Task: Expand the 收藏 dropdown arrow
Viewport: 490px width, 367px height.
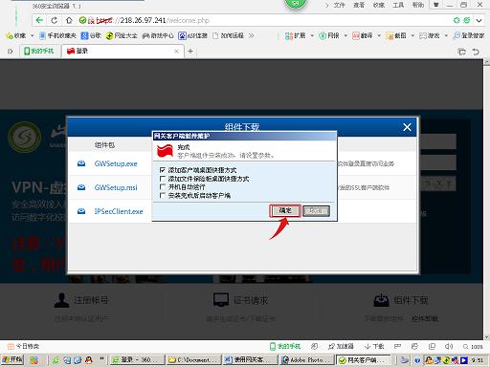Action: pyautogui.click(x=32, y=35)
